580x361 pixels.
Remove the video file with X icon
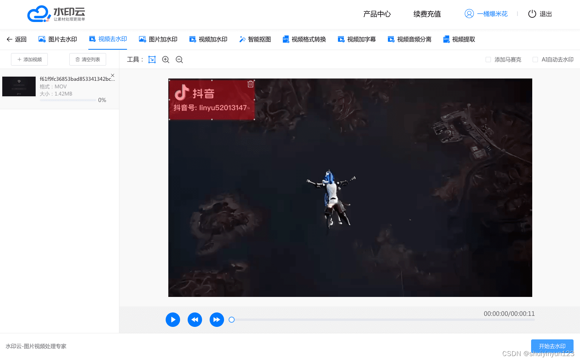pos(113,75)
